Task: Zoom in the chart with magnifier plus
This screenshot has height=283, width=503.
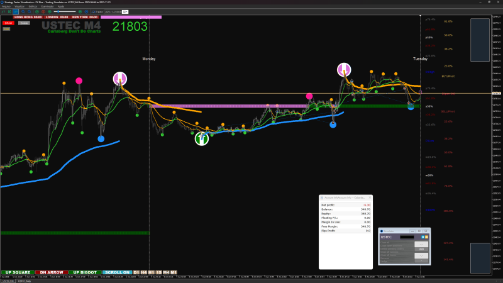Action: tap(23, 12)
